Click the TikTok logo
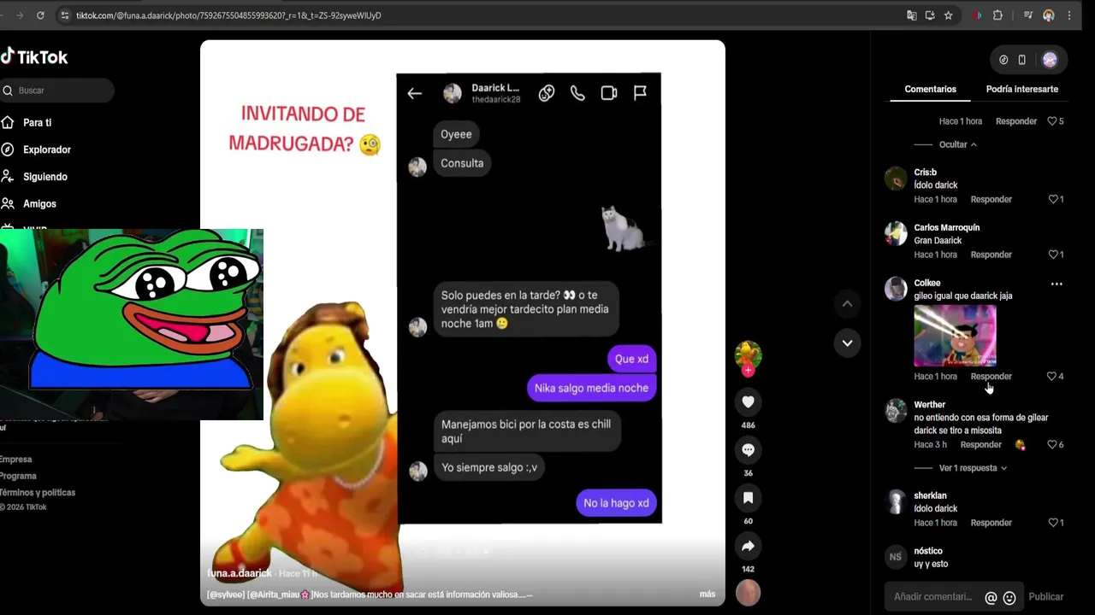Viewport: 1095px width, 615px height. click(x=34, y=57)
